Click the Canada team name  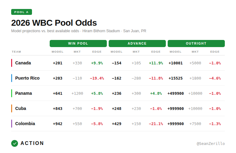[x=23, y=63]
